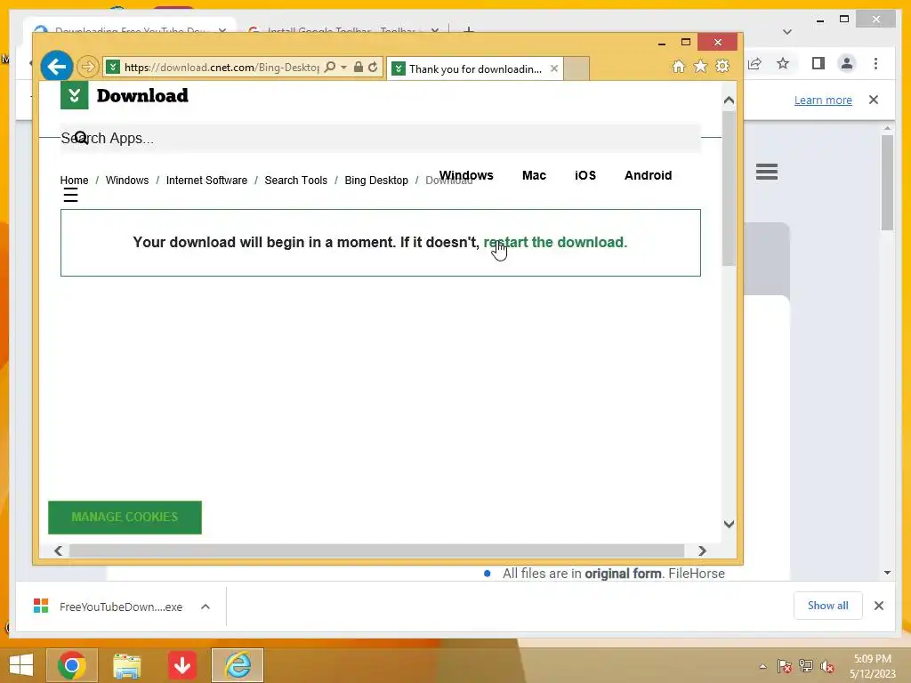Screen dimensions: 911x683
Task: Click the IE address bar URL
Action: coord(222,68)
